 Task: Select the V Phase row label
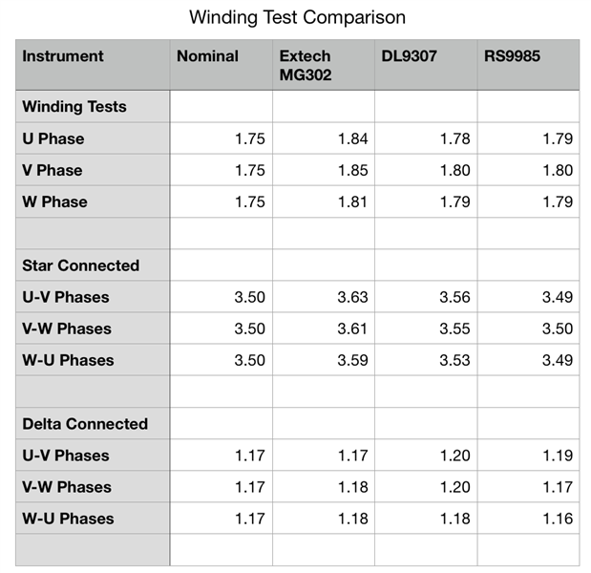[53, 170]
